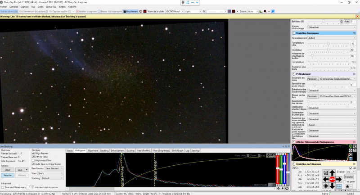The height and width of the screenshot is (195, 360).
Task: Collapse the Prétraitement section
Action: click(x=294, y=74)
